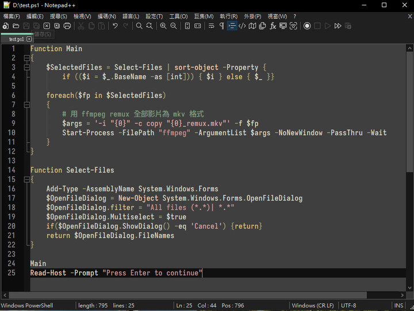The width and height of the screenshot is (414, 311).
Task: Undo the last edit with the Undo arrow
Action: pyautogui.click(x=115, y=26)
